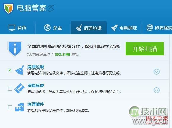Enable the 清除痕迹 checkbox

(x=10, y=88)
